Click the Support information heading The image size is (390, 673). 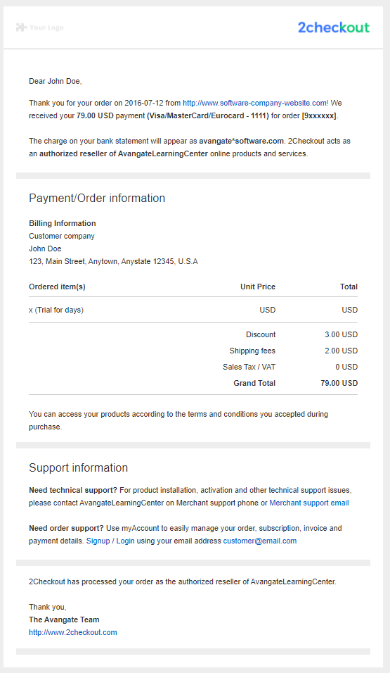point(79,467)
